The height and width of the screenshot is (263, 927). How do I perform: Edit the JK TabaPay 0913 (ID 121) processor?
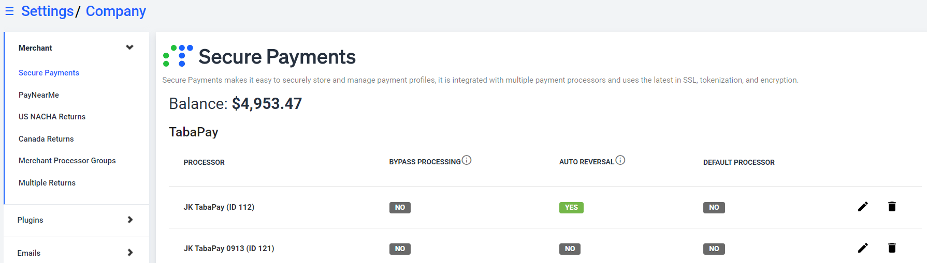click(x=863, y=248)
